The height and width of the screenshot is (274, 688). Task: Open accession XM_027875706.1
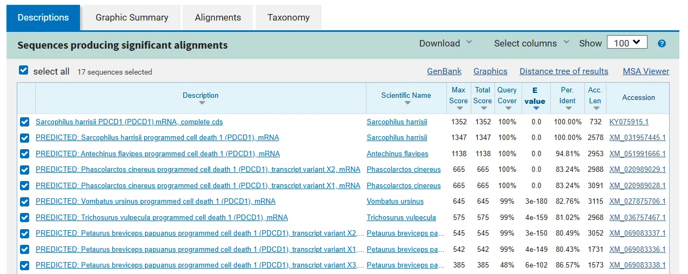(x=637, y=202)
